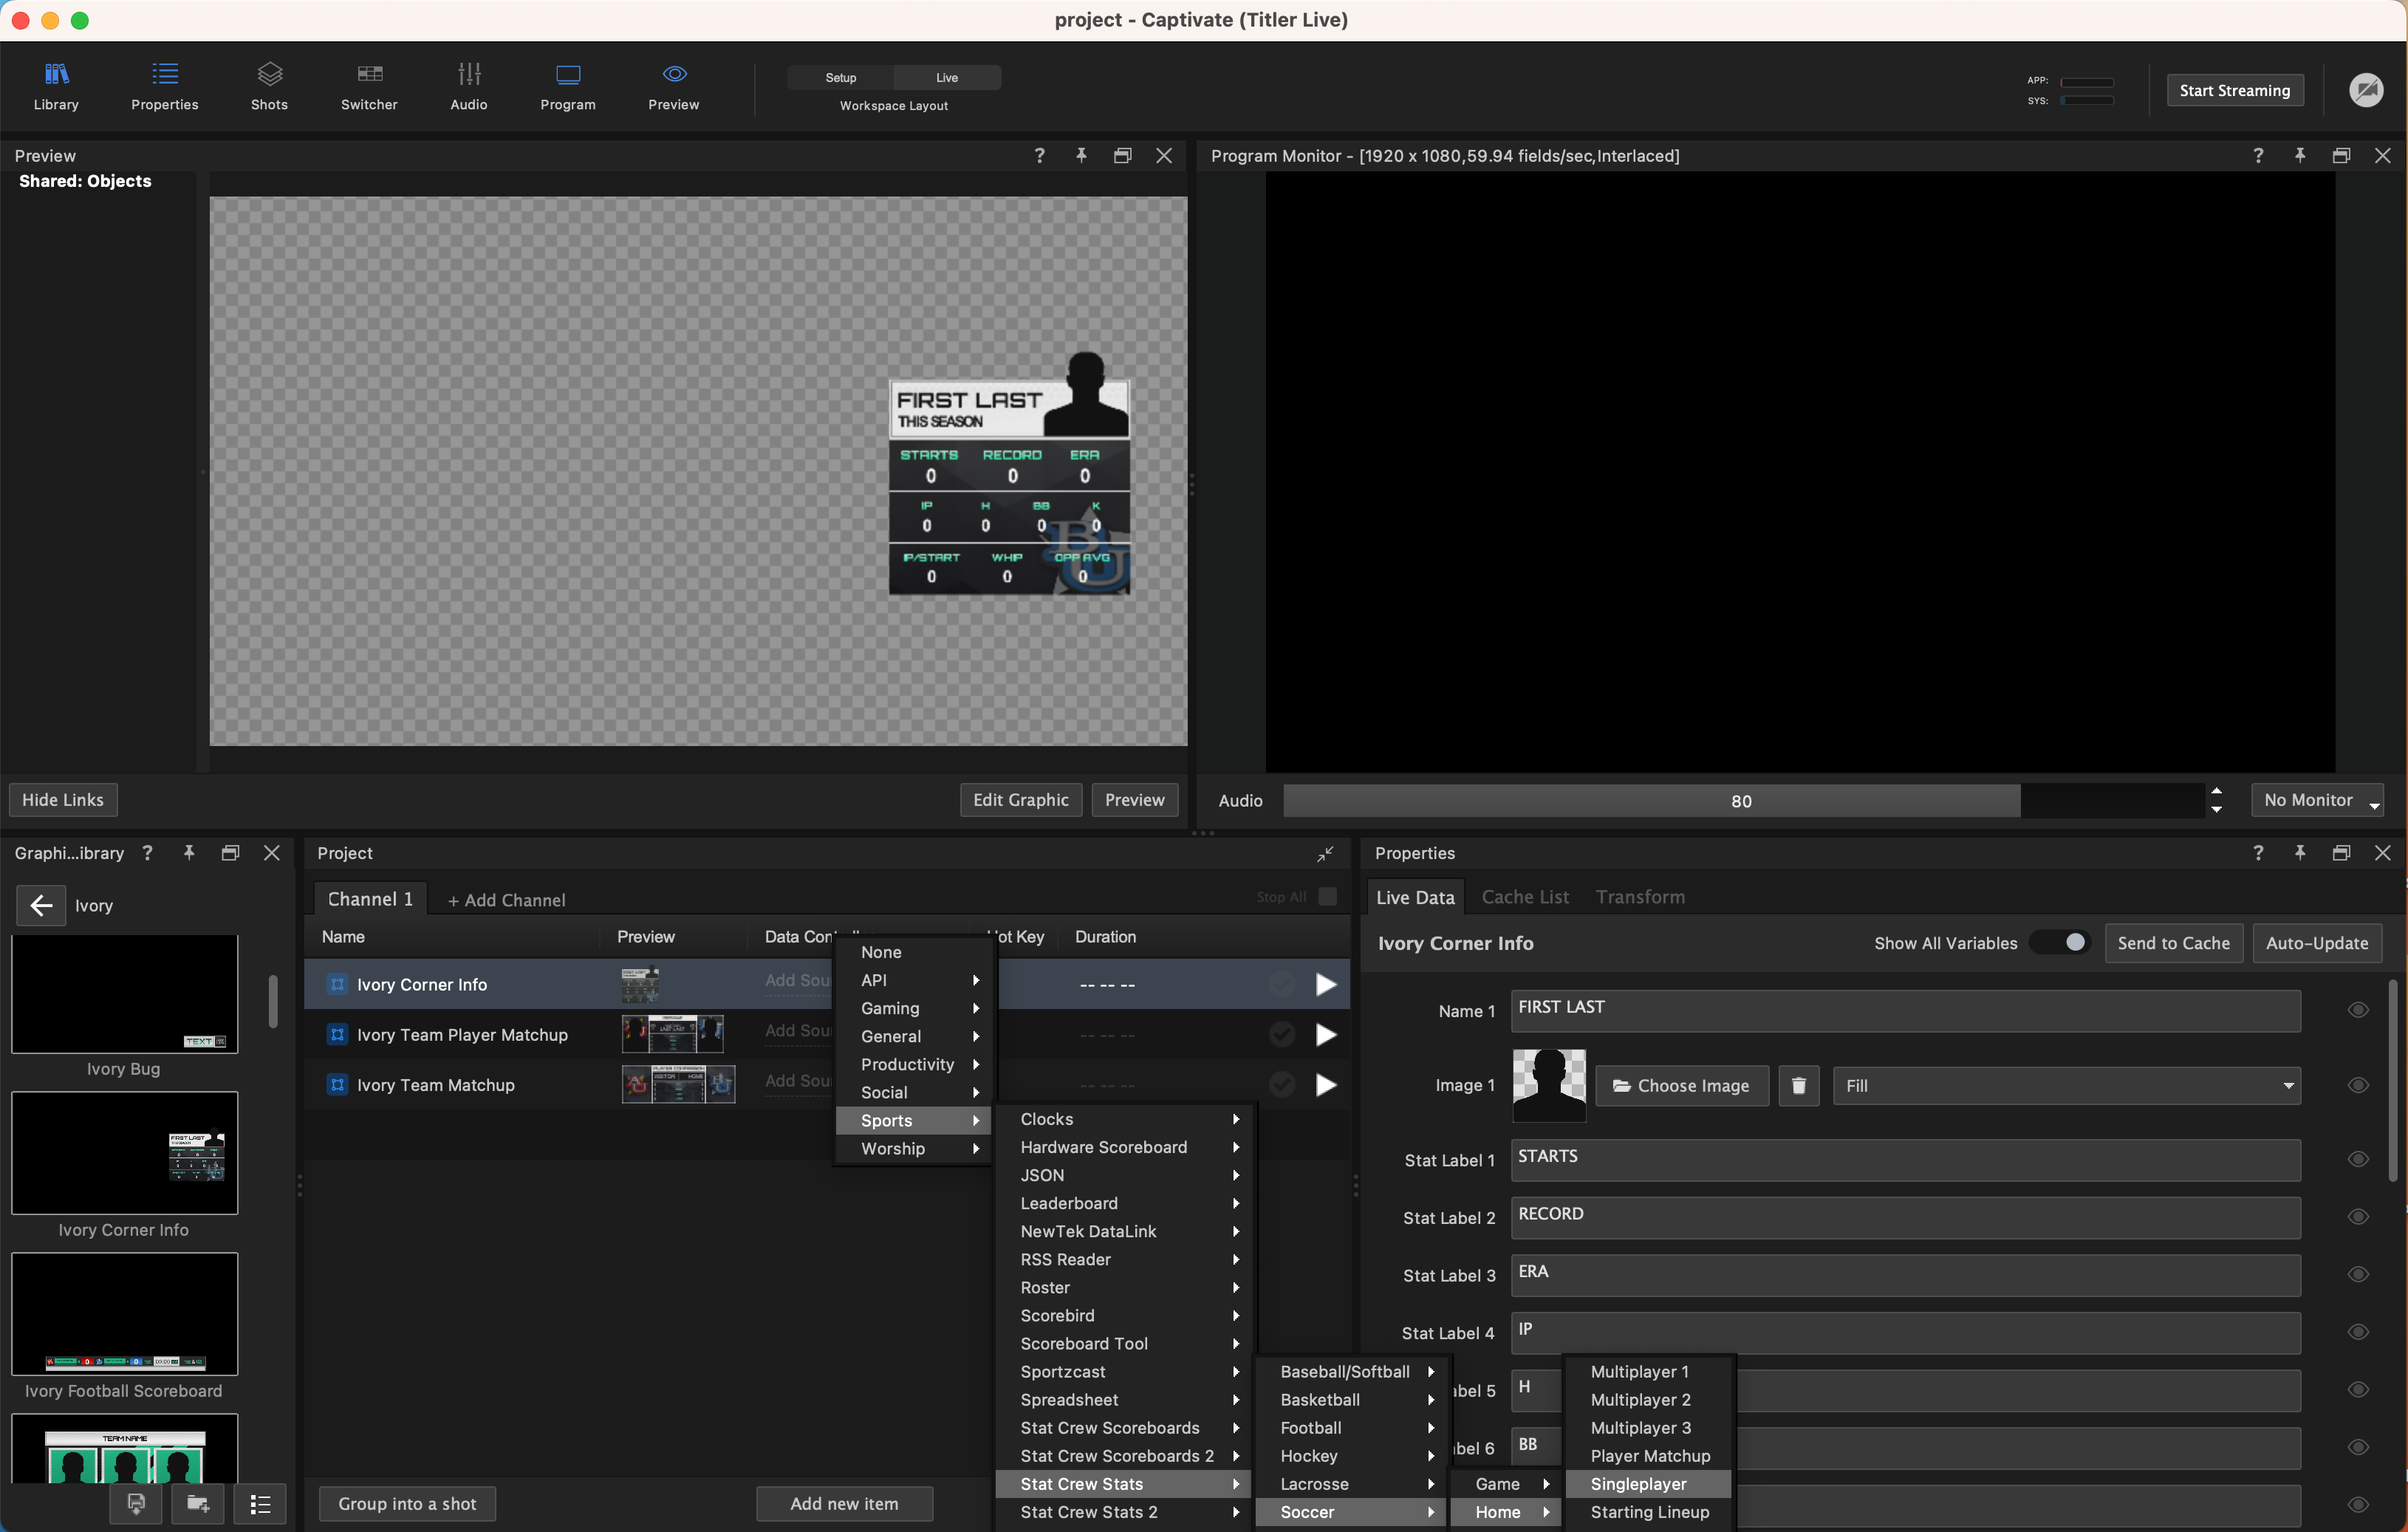Delete Image 1 with trash icon
2408x1532 pixels.
[1798, 1086]
